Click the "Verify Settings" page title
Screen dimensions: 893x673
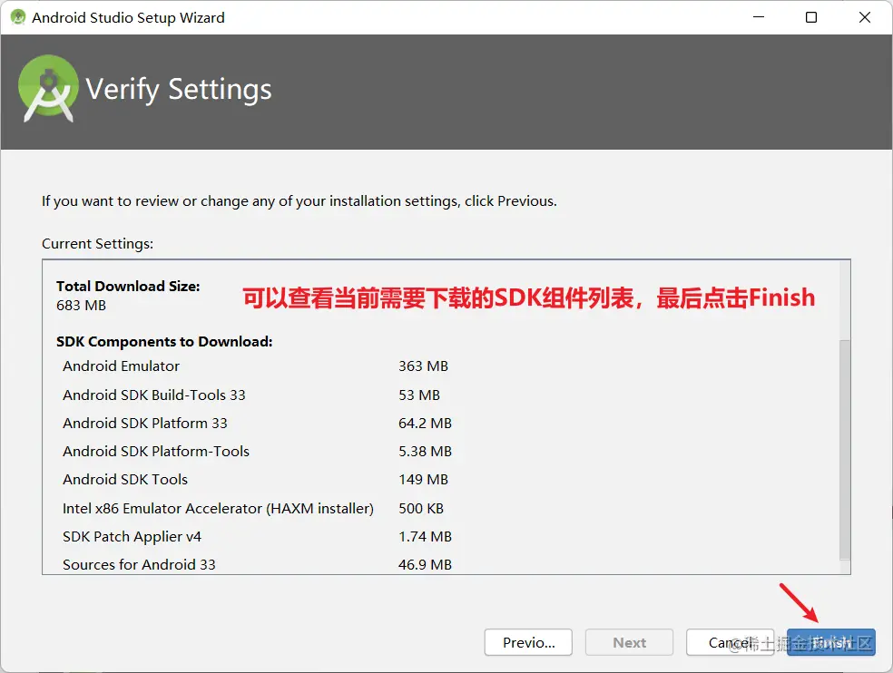click(178, 90)
